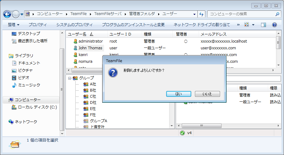The width and height of the screenshot is (284, 155).
Task: Open ミュージック library in the sidebar
Action: (x=29, y=85)
